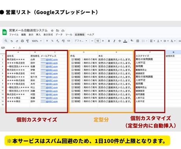Screen dimensions: 181x149
Task: Select column G header
Action: pyautogui.click(x=174, y=52)
